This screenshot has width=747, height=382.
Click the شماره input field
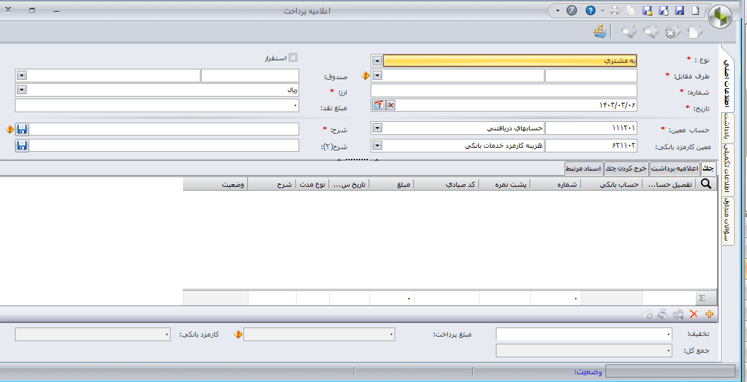pyautogui.click(x=504, y=91)
